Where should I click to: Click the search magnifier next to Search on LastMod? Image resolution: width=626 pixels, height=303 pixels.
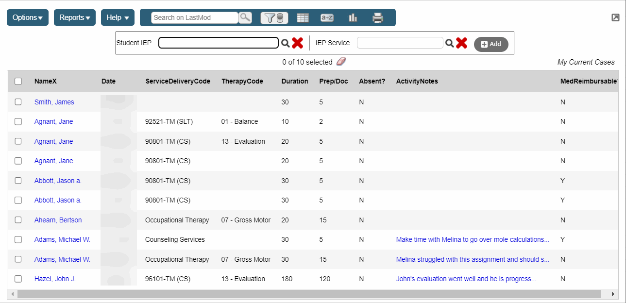245,17
